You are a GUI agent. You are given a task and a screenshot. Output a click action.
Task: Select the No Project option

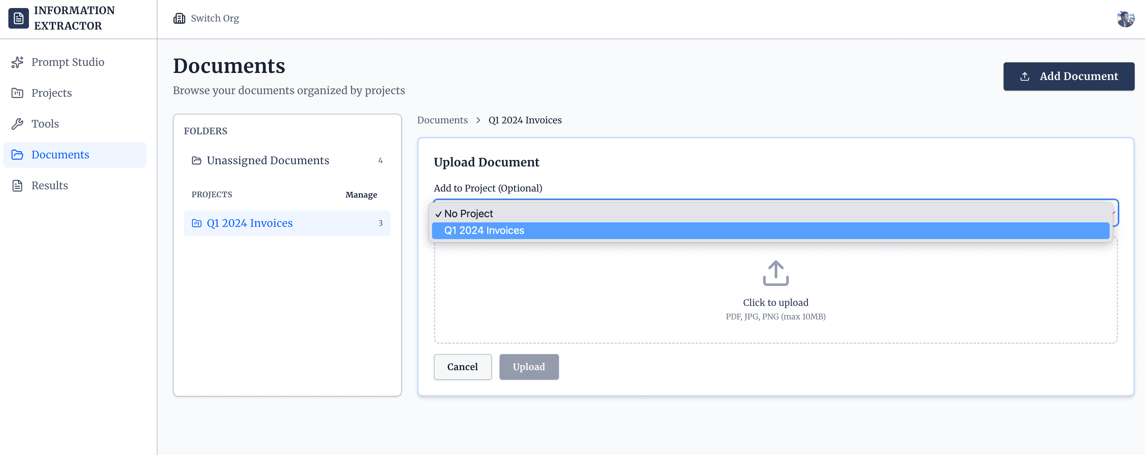click(x=468, y=214)
